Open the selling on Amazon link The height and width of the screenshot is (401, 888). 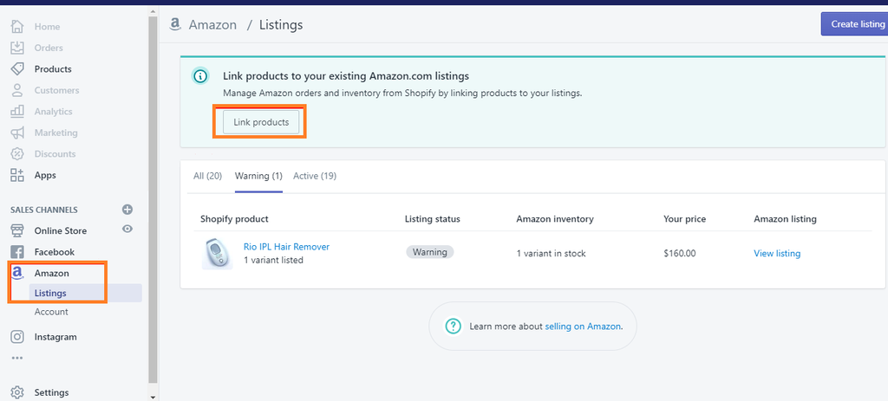coord(583,327)
